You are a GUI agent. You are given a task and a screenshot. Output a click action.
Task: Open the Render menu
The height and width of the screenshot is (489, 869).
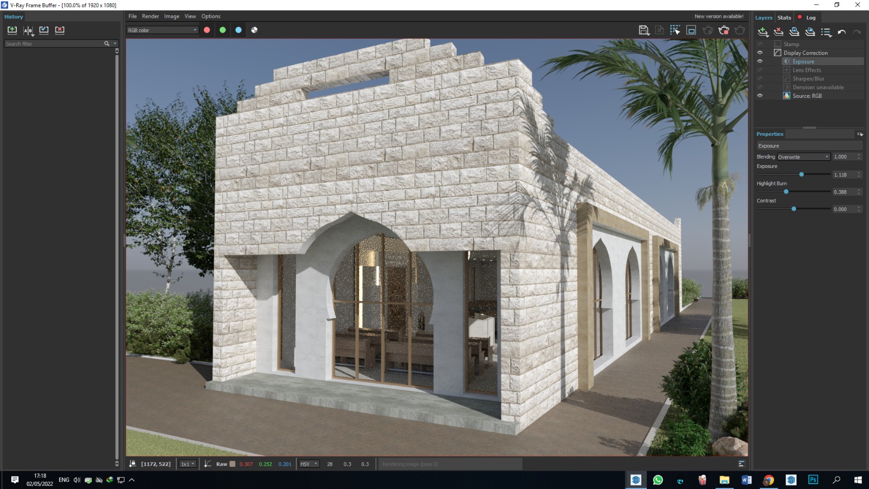(150, 16)
